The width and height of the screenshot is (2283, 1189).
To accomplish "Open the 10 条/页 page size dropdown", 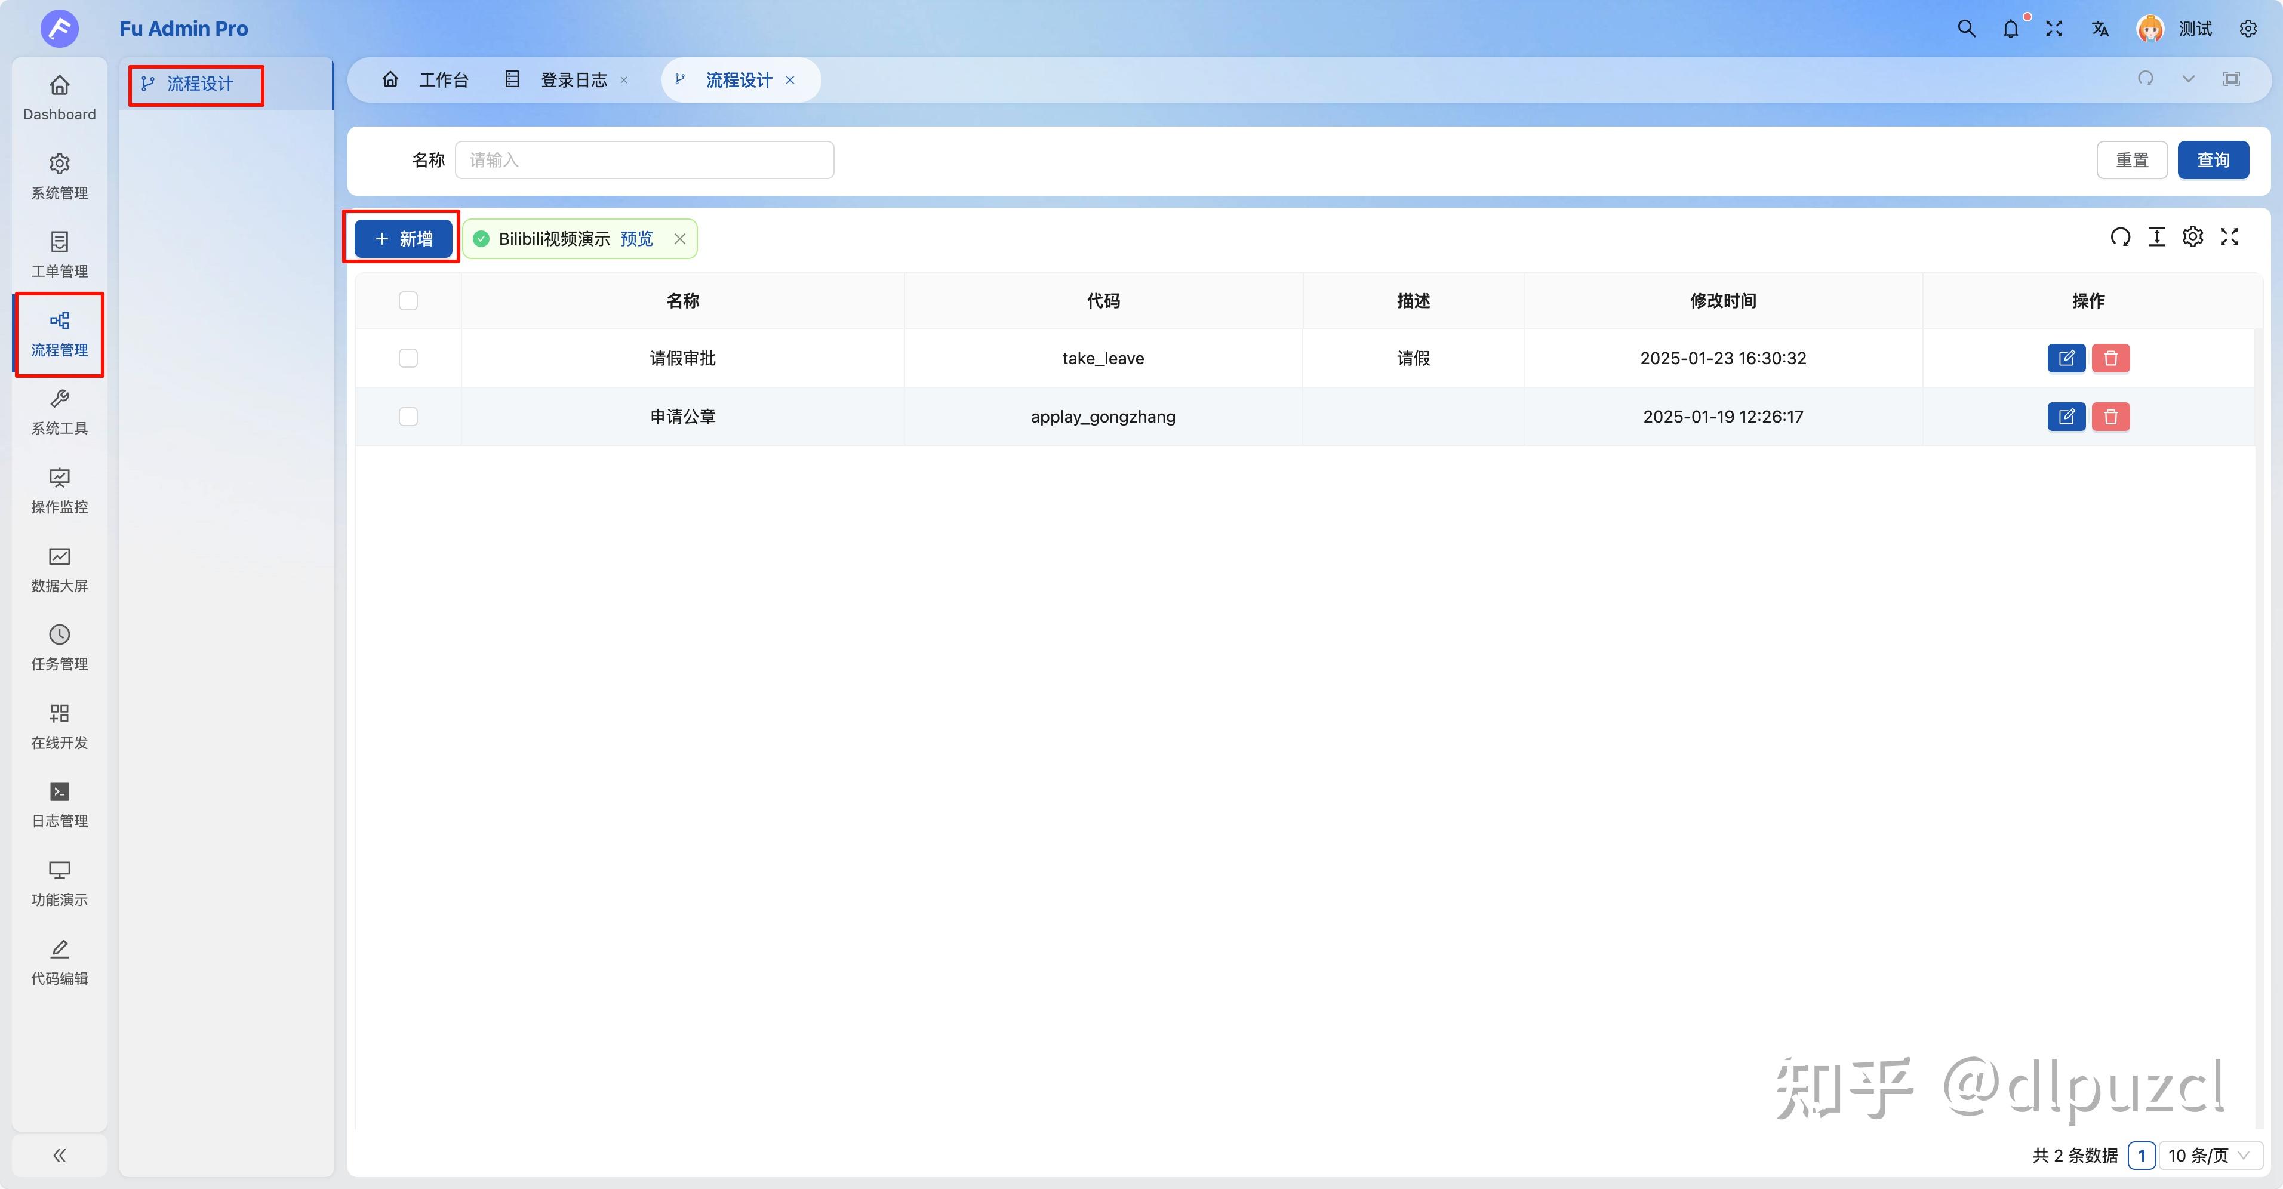I will point(2205,1156).
